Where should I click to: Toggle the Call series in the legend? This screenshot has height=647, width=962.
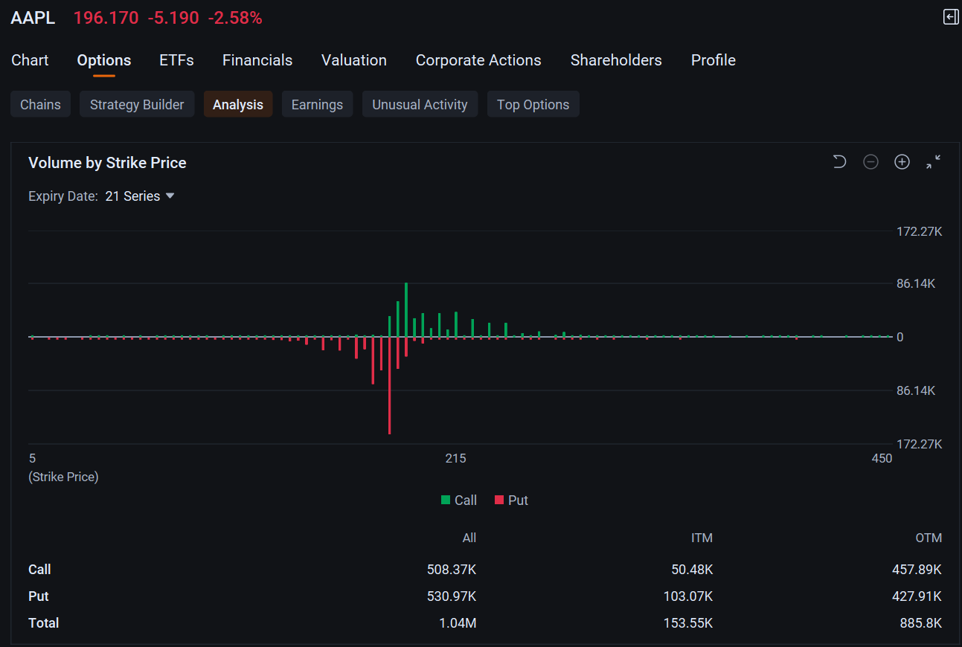click(459, 500)
